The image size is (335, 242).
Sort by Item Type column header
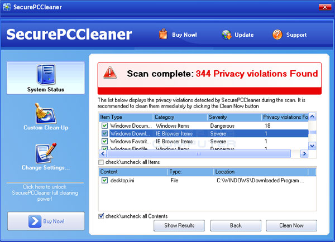click(126, 117)
